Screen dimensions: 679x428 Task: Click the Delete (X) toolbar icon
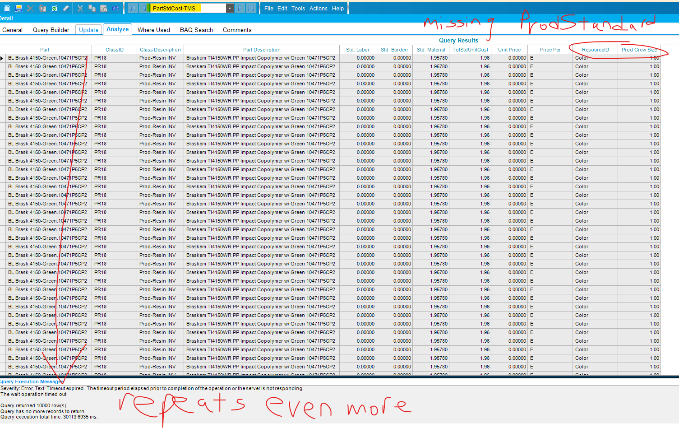point(30,8)
